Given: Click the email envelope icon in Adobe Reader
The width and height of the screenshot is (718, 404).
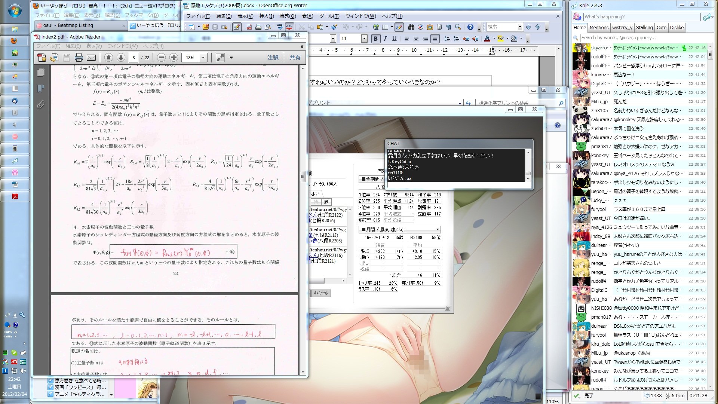Looking at the screenshot, I should point(91,58).
